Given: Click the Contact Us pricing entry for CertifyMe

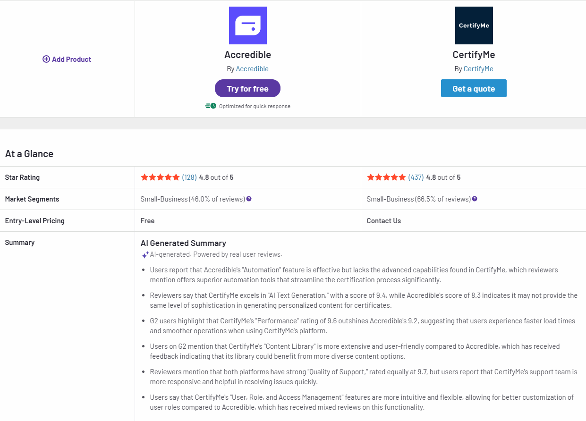Looking at the screenshot, I should click(383, 220).
